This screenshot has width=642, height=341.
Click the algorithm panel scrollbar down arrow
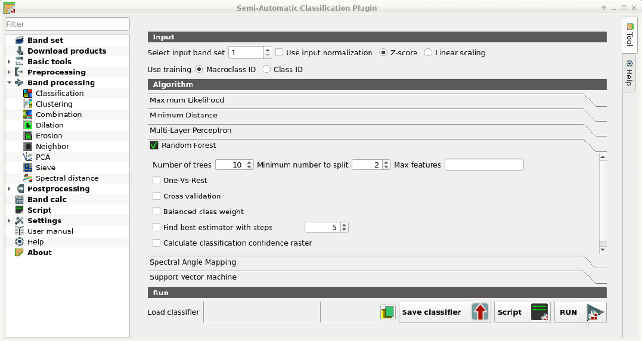pos(603,250)
